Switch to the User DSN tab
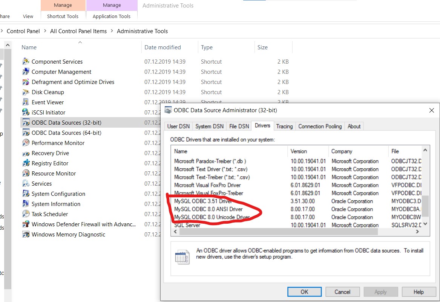 (x=178, y=127)
